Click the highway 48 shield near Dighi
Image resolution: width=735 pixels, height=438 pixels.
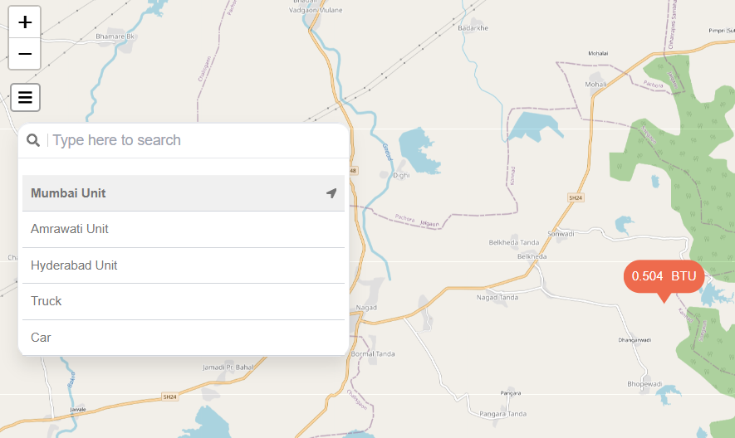tap(353, 171)
